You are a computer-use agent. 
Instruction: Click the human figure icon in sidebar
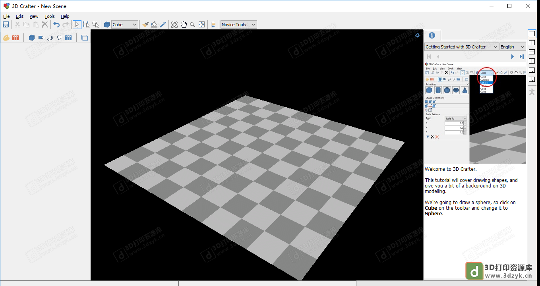[x=532, y=92]
